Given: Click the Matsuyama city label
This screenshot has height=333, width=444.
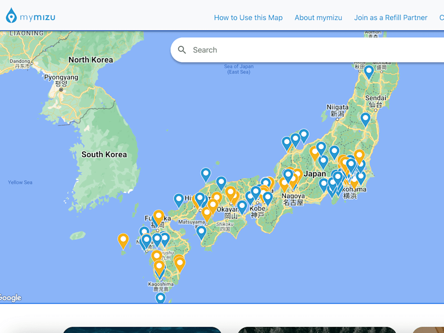Looking at the screenshot, I should [191, 222].
